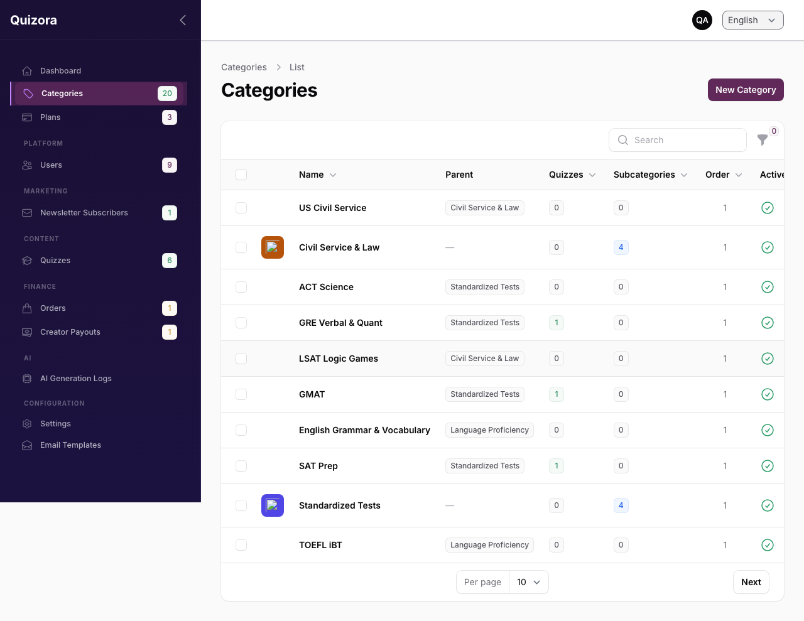Check the GRE Verbal & Quant row checkbox
This screenshot has width=804, height=621.
coord(241,323)
